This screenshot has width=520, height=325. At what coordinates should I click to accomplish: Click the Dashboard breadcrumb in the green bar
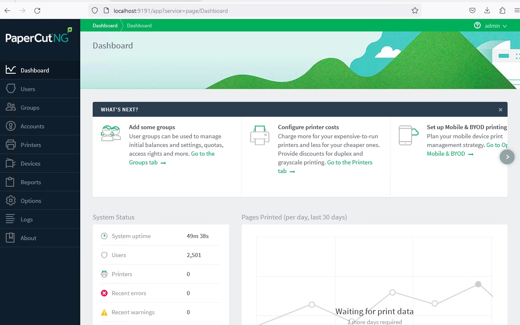coord(105,26)
